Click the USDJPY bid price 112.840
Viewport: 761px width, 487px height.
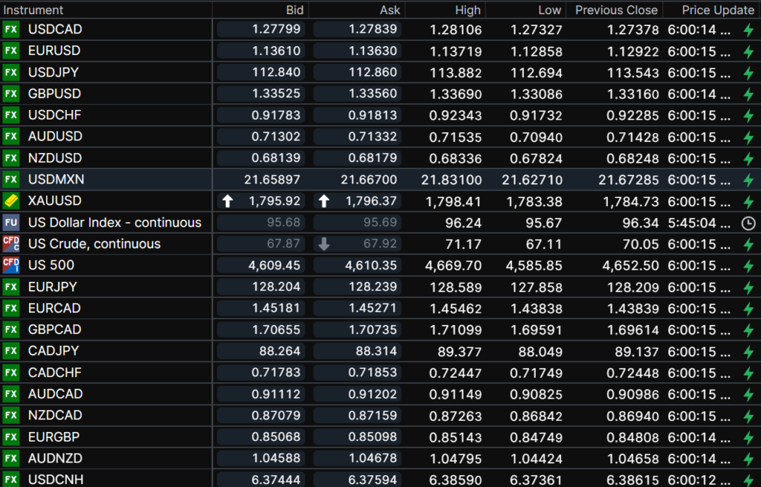coord(276,73)
